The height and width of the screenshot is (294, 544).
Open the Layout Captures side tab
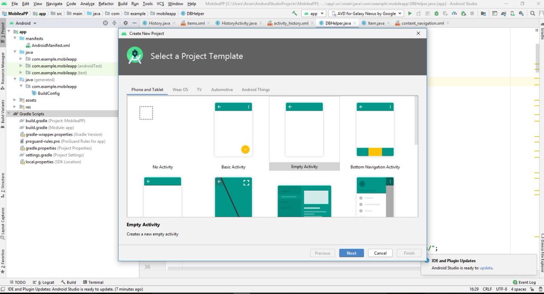pyautogui.click(x=3, y=223)
